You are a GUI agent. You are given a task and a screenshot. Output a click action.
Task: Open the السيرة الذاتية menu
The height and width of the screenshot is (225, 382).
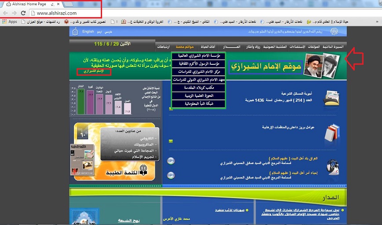pos(333,47)
